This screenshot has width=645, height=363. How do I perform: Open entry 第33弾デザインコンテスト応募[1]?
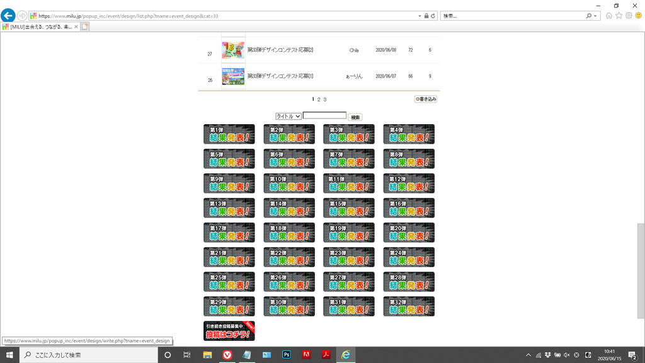click(280, 76)
